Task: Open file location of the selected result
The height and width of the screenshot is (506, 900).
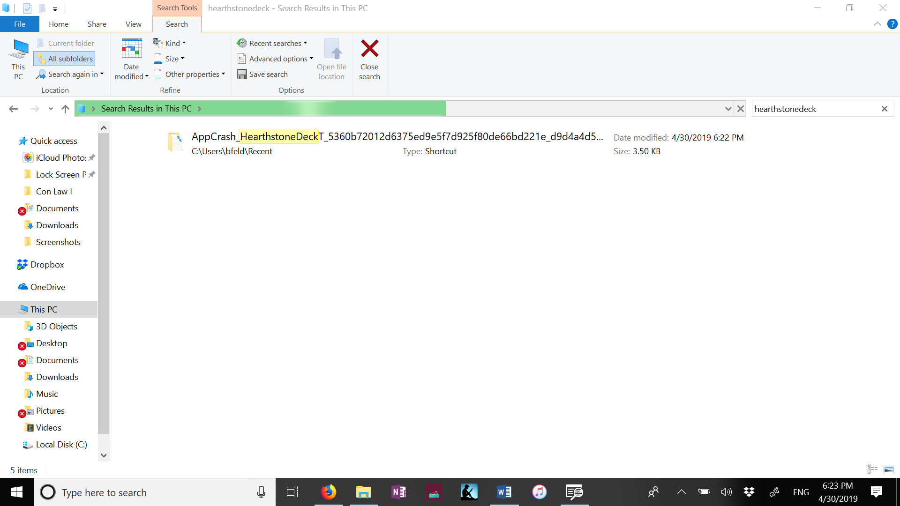Action: [332, 59]
